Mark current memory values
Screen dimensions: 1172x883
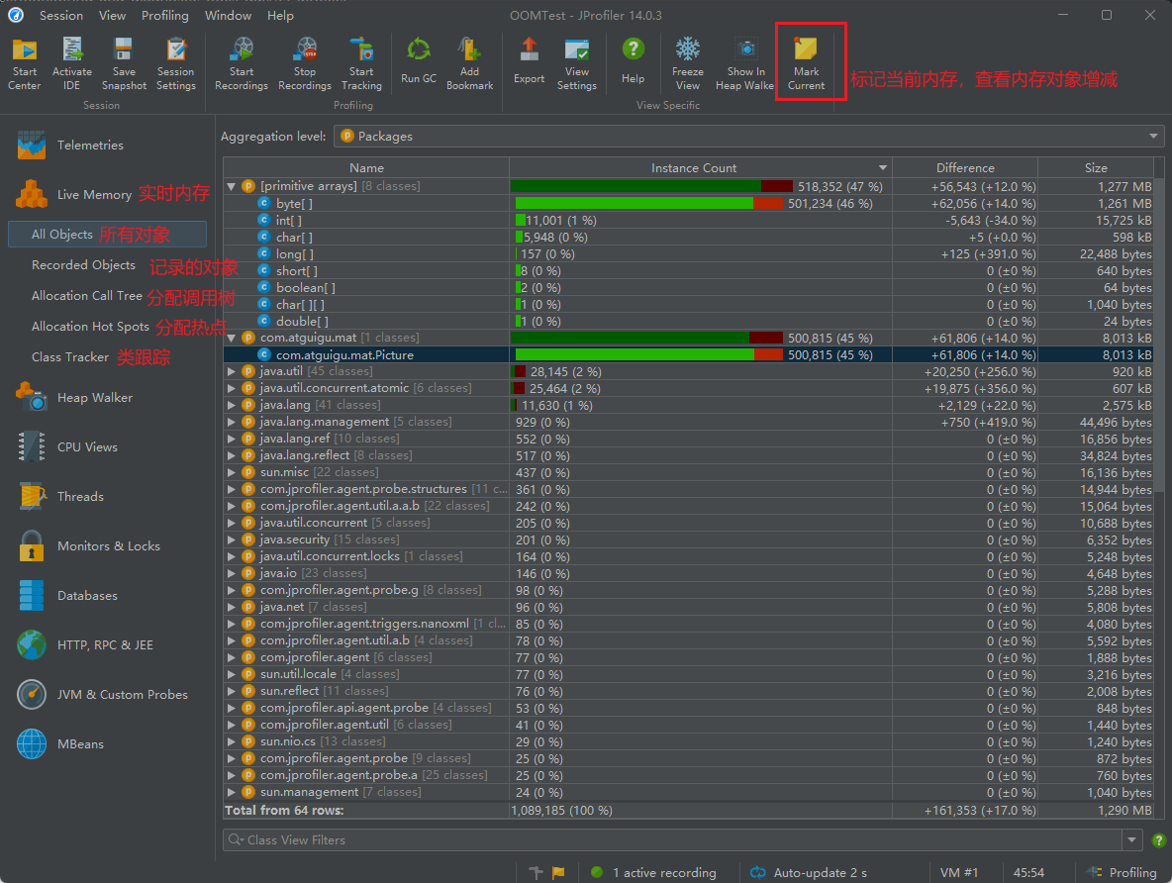807,64
